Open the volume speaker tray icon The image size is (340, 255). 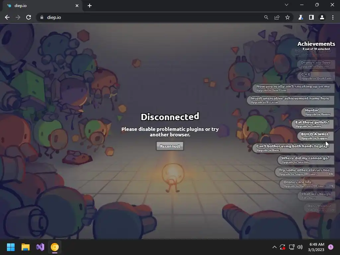300,247
